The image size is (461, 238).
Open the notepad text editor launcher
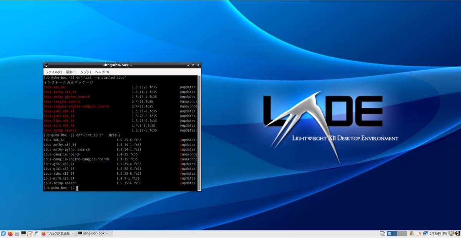(30, 233)
